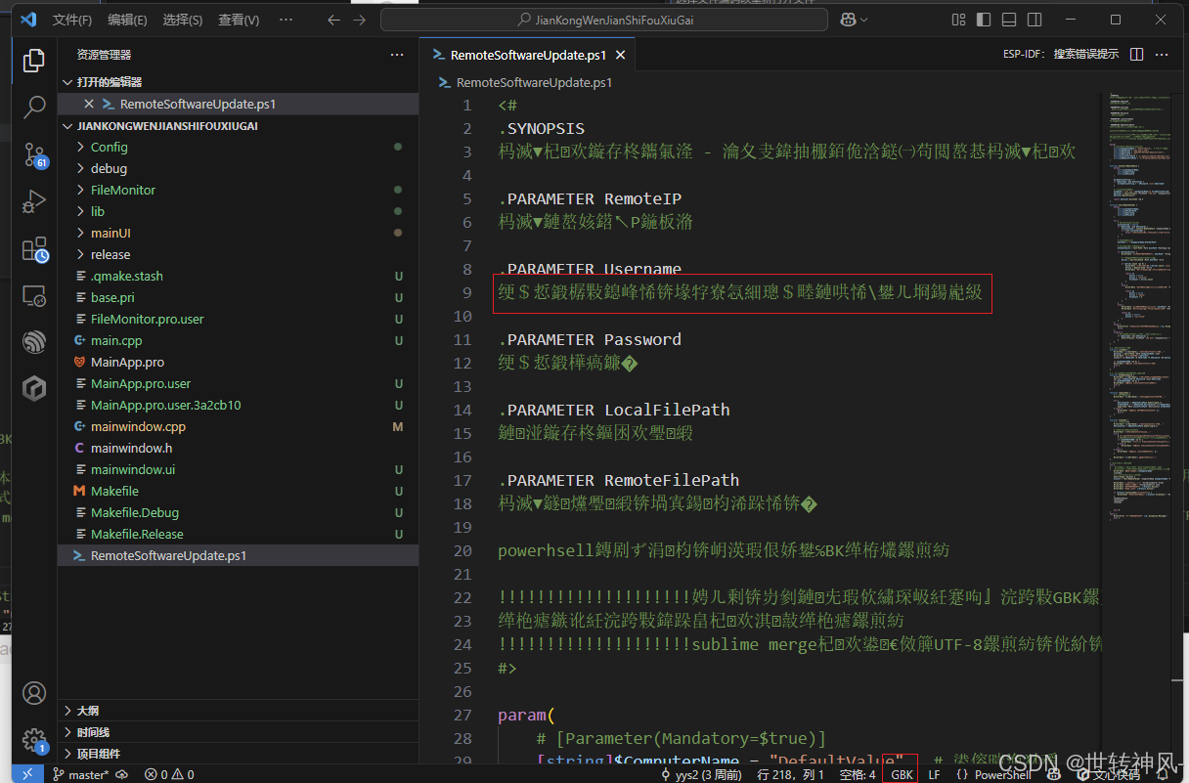Open main.cpp in the file tree
This screenshot has height=783, width=1189.
[238, 340]
